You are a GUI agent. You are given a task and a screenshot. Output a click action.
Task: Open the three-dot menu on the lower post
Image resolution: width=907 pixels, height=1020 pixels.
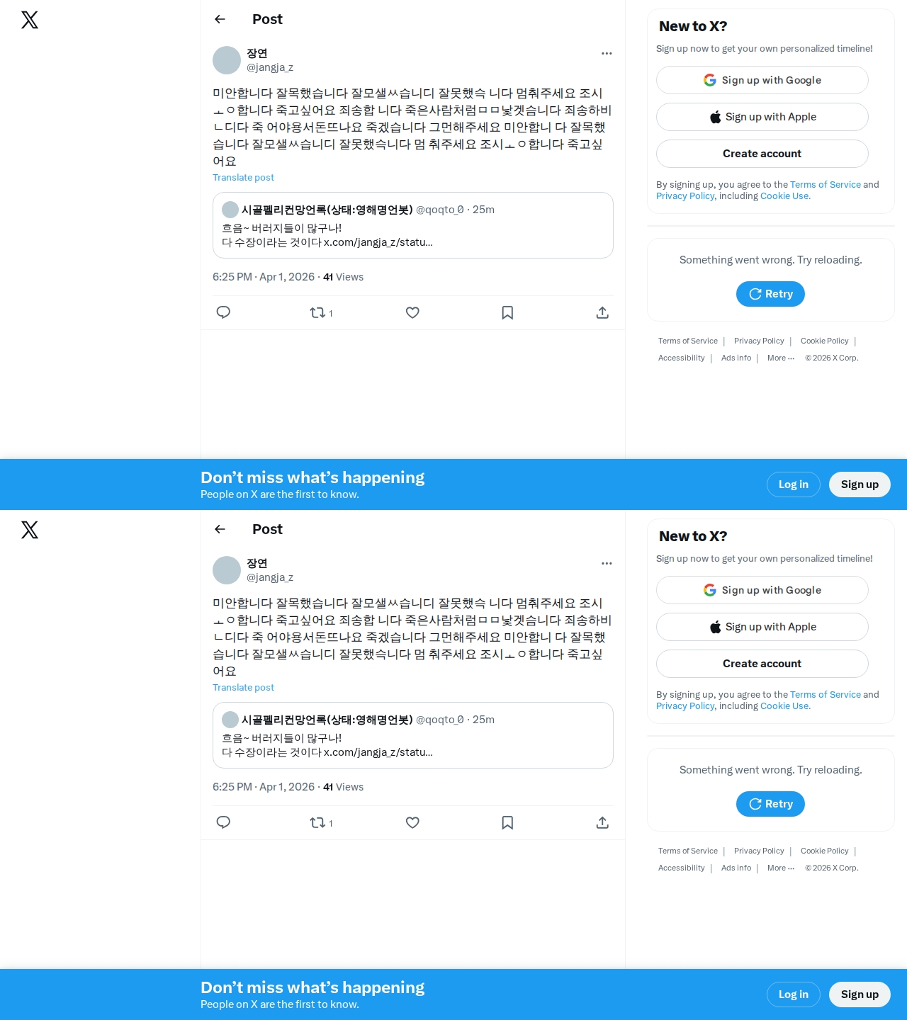607,563
